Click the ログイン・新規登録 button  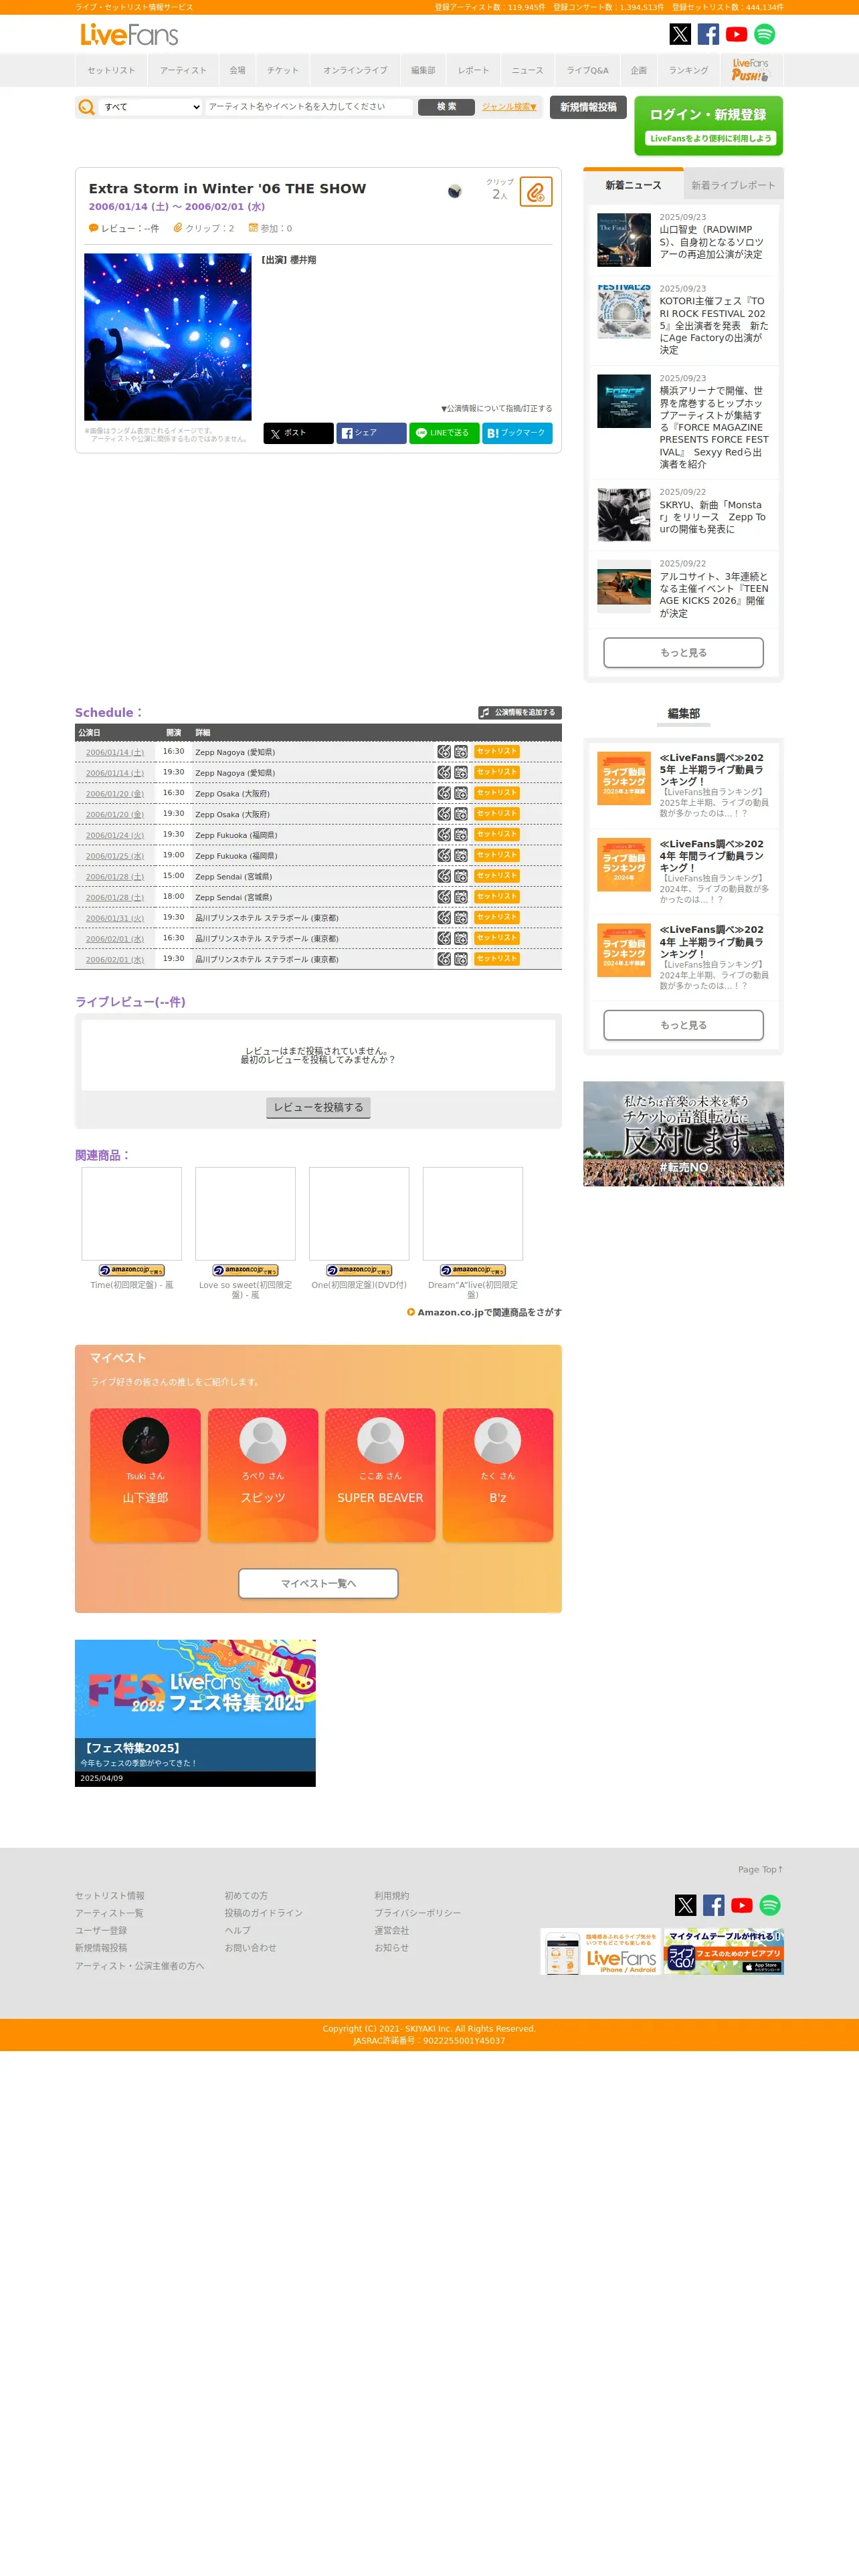coord(708,125)
